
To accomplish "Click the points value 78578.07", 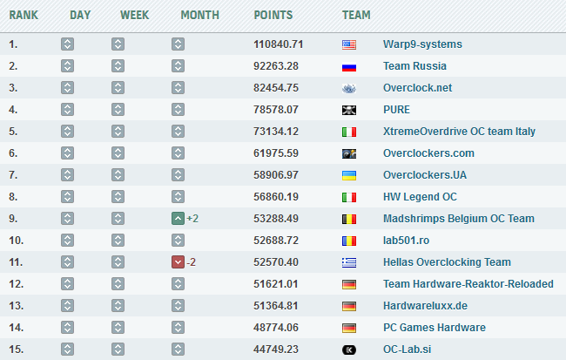I will click(x=276, y=110).
